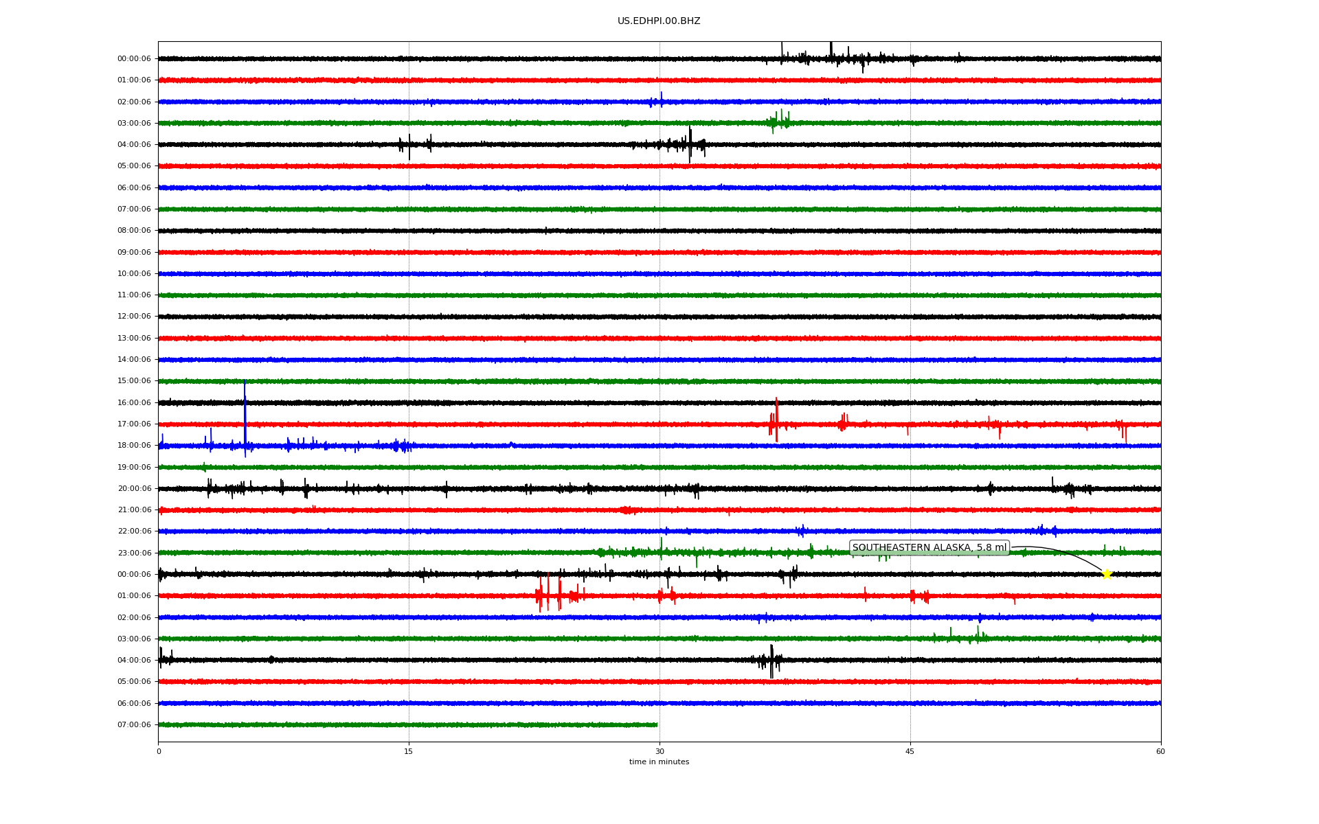Click the 23:00:06 time label
Screen dimensions: 1319x824
[x=134, y=553]
